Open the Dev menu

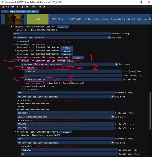click(34, 7)
